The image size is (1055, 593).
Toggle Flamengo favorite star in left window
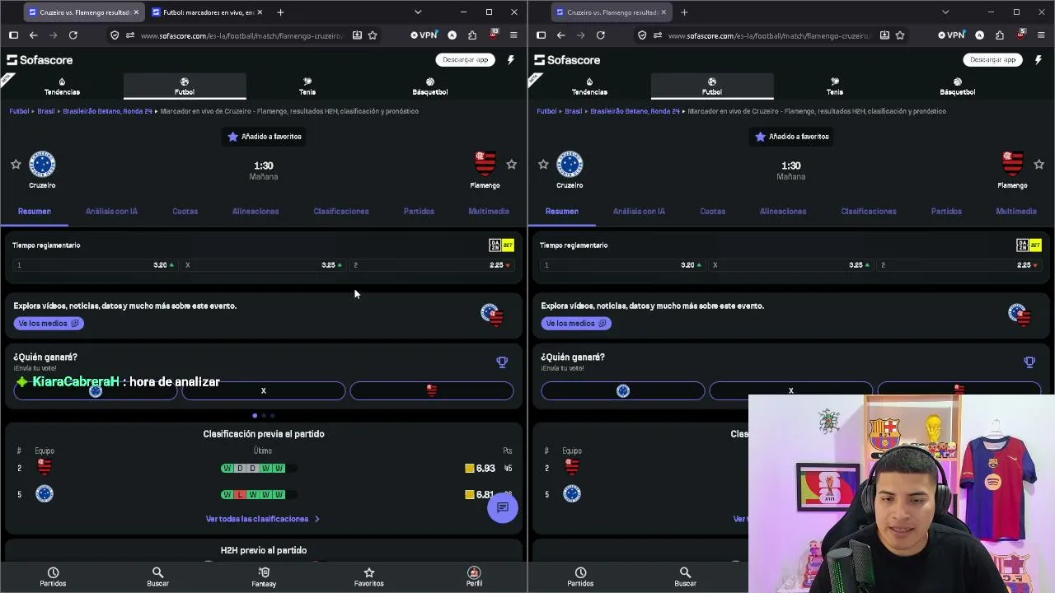click(512, 165)
